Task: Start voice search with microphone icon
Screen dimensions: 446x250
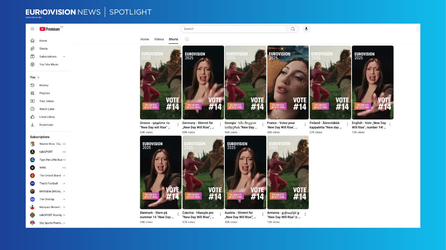Action: [306, 29]
